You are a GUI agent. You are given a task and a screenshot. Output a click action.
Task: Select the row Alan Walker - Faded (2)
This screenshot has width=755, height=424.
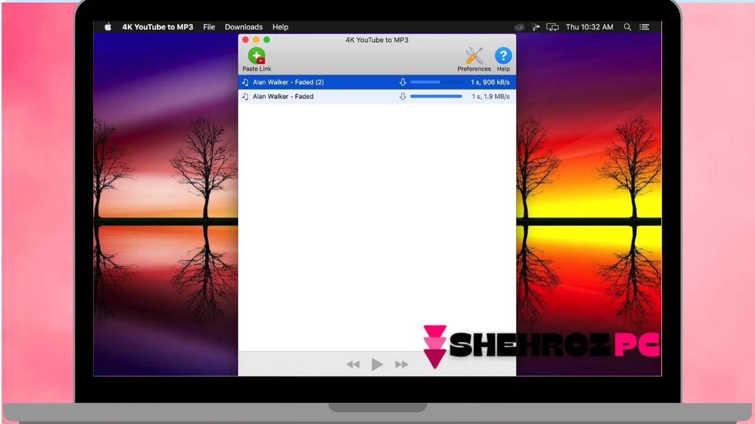(377, 82)
